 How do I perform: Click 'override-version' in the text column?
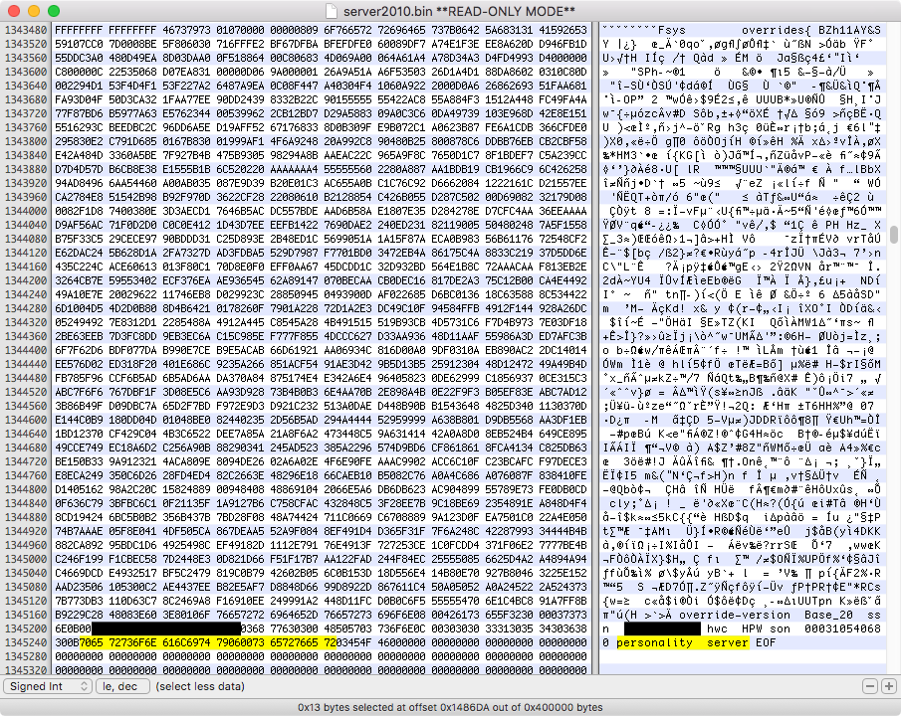[735, 615]
